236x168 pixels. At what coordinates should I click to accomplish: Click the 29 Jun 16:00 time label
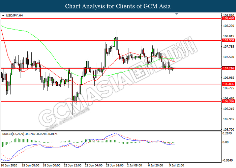[x=115, y=165]
